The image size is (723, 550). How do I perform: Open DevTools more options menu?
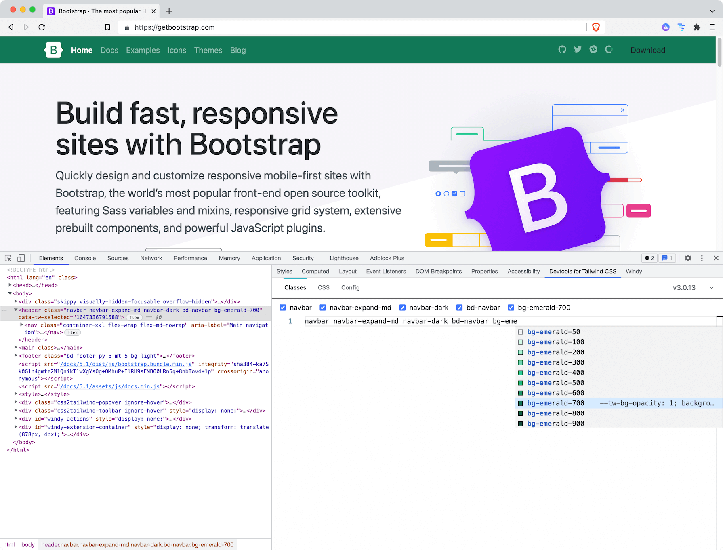[x=702, y=258]
